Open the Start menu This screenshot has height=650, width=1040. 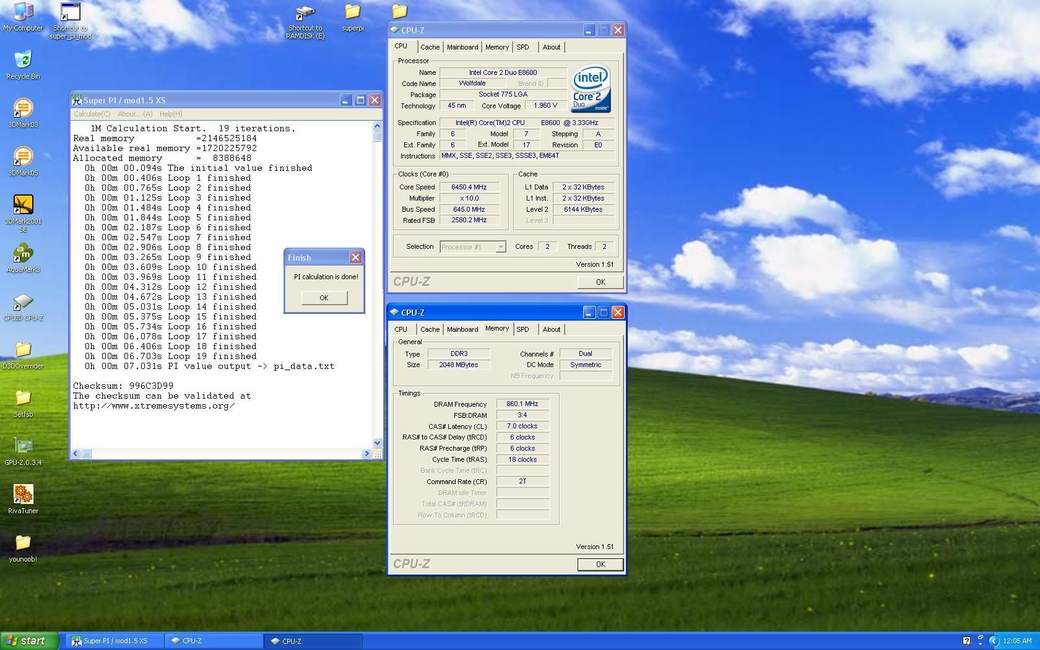coord(30,641)
